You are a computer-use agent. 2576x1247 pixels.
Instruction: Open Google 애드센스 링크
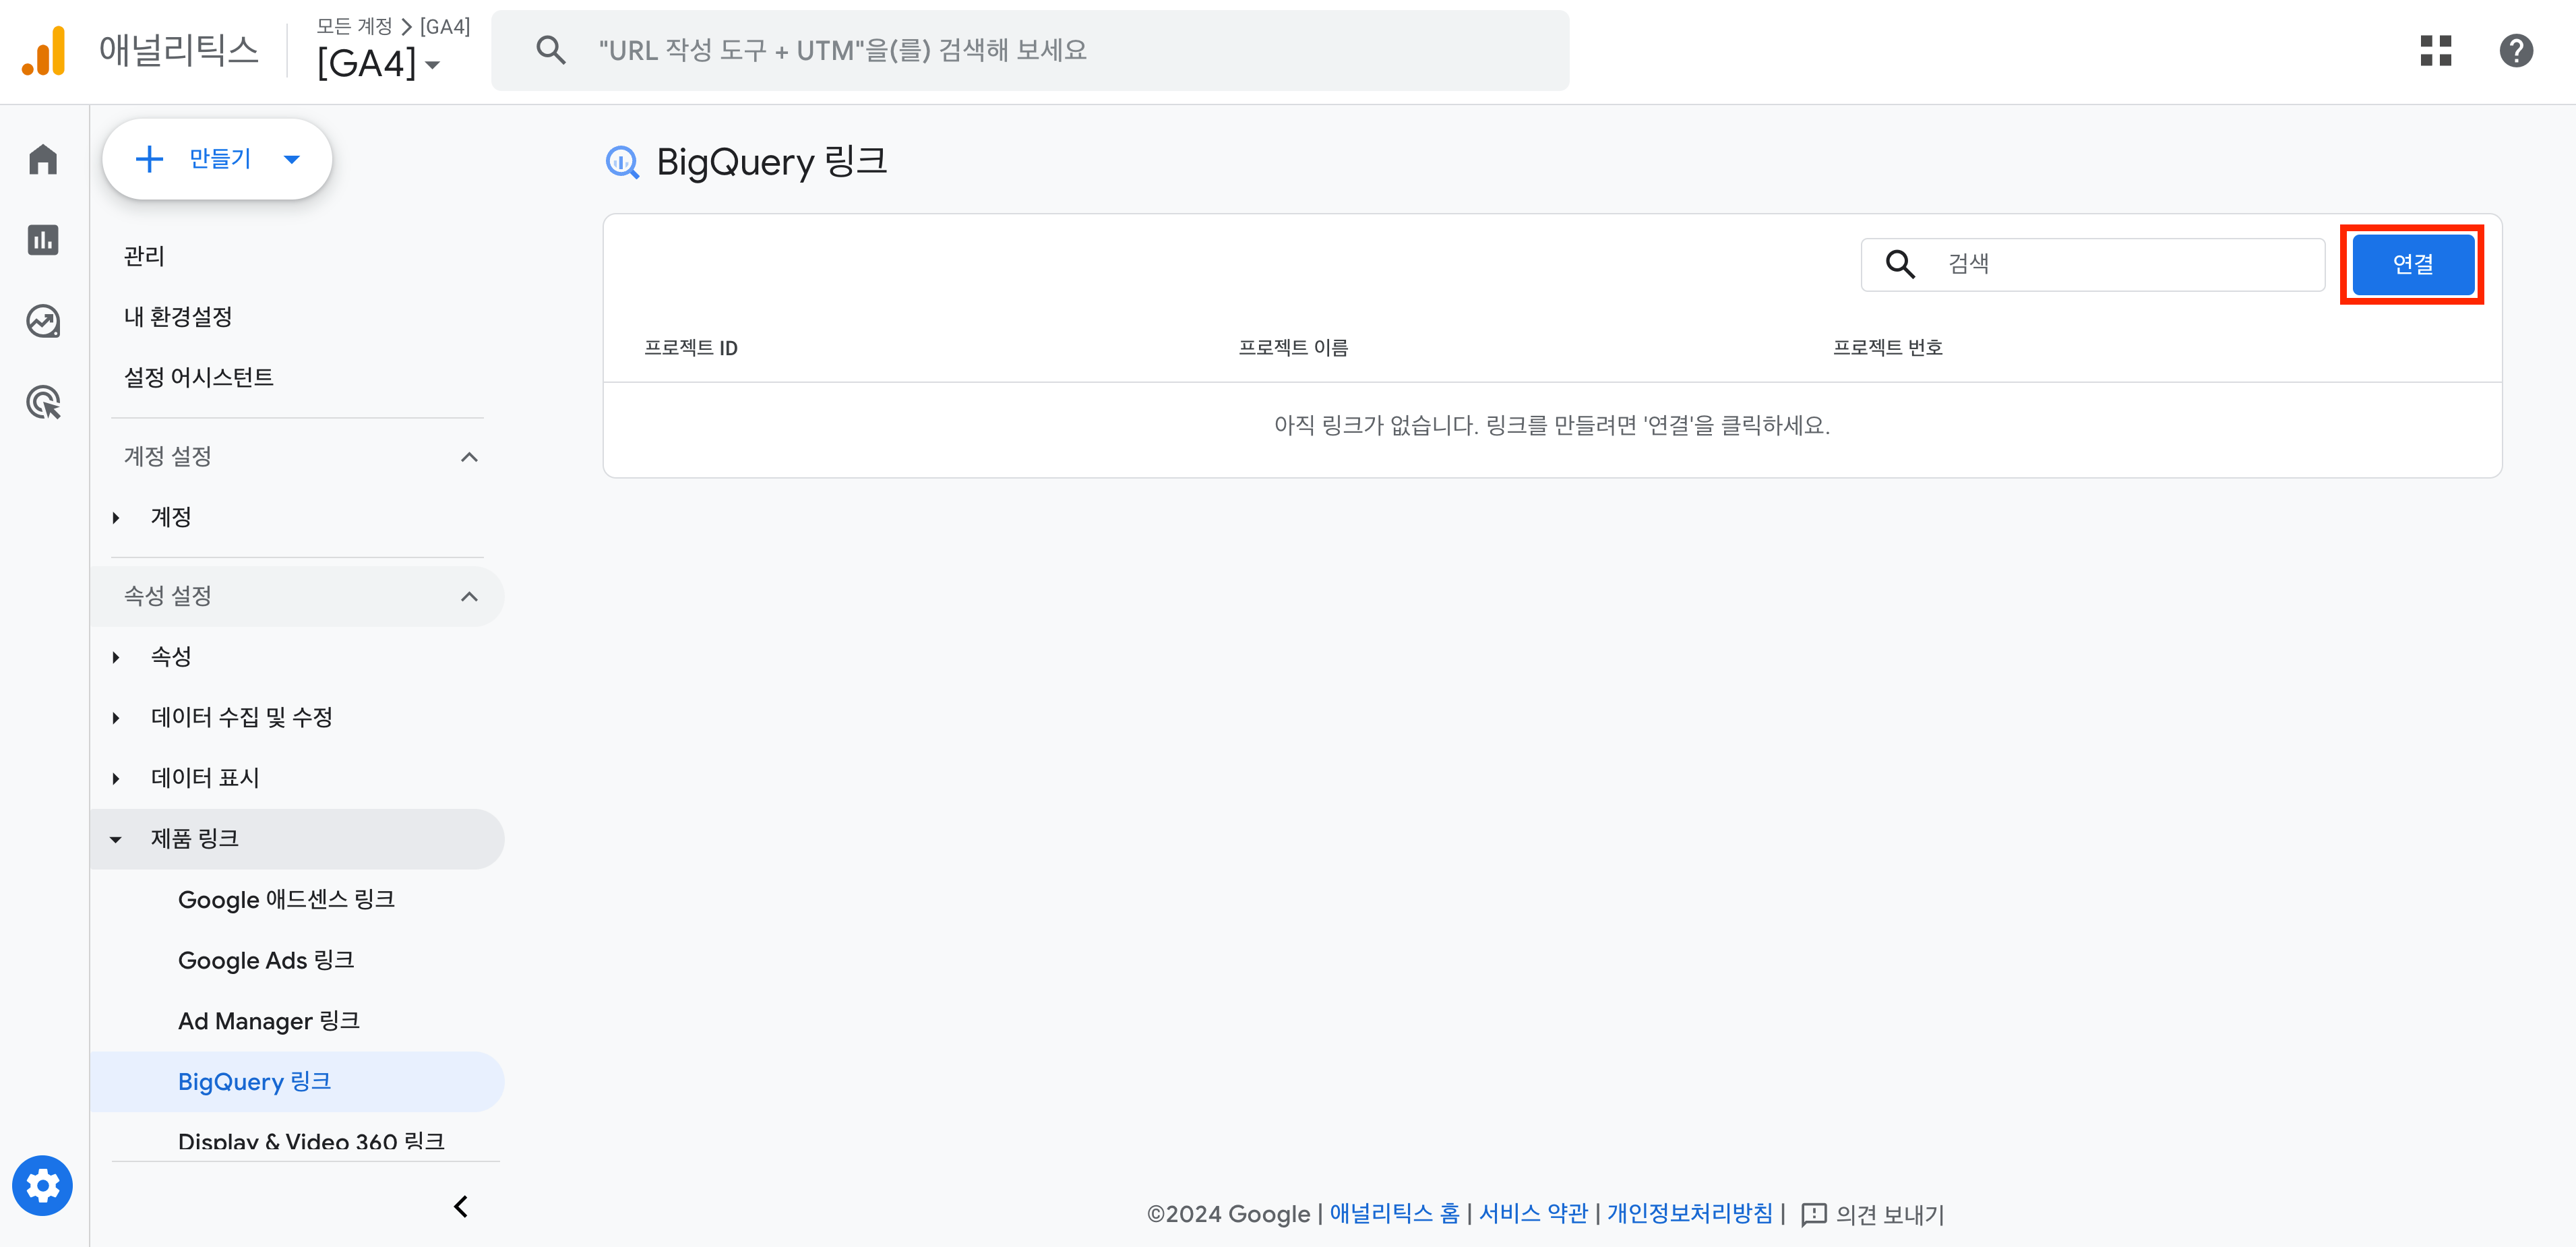(x=286, y=899)
